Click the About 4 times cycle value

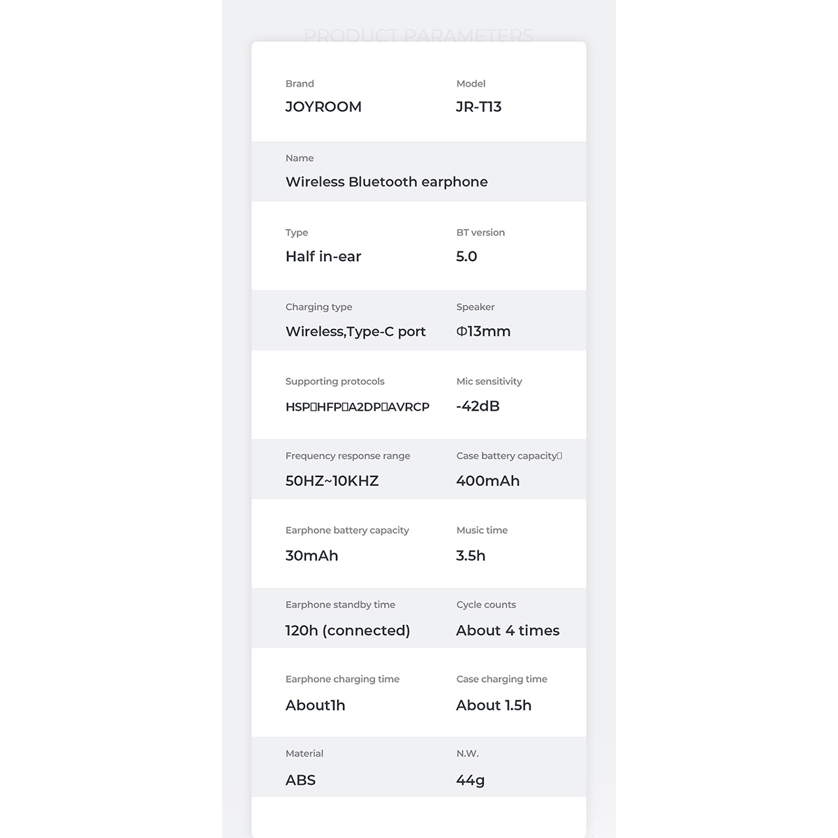508,630
